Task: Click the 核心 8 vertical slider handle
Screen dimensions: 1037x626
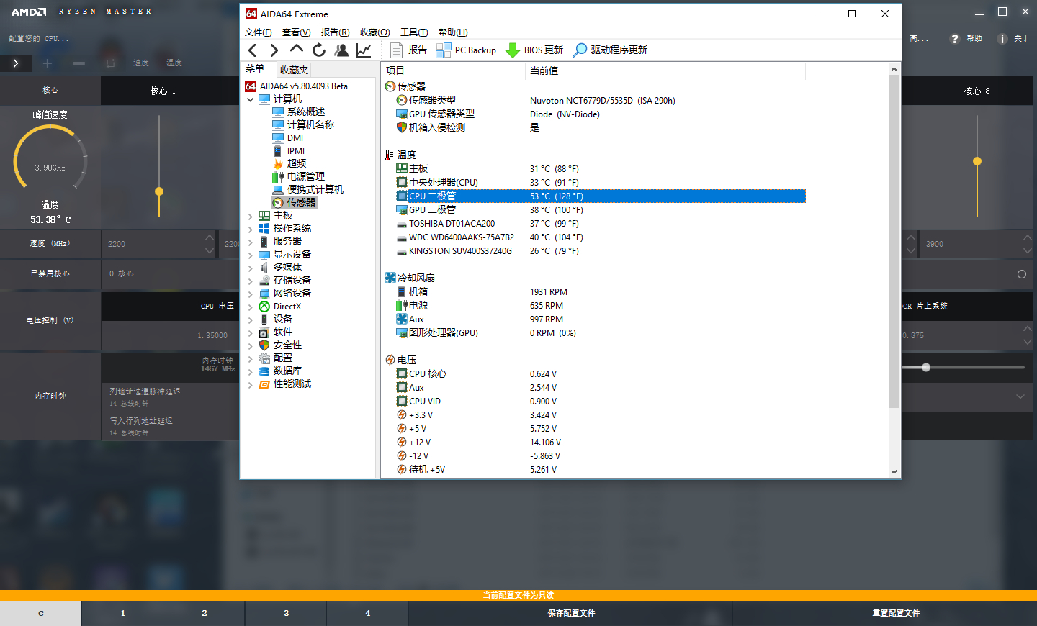Action: click(977, 161)
